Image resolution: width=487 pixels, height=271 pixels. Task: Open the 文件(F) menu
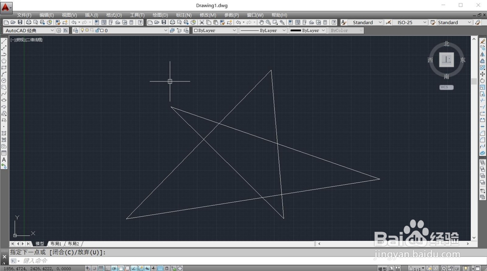[x=24, y=15]
